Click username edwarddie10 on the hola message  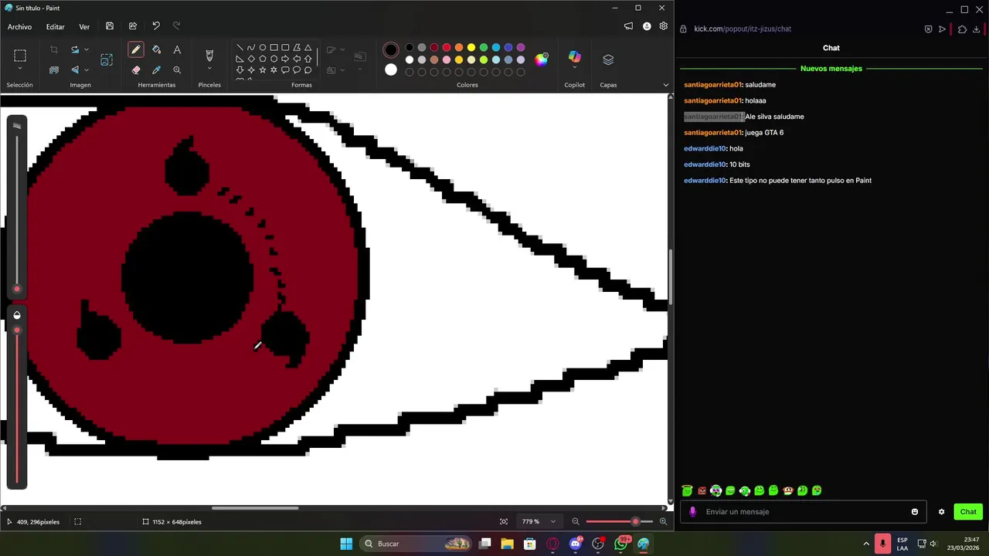pos(705,148)
